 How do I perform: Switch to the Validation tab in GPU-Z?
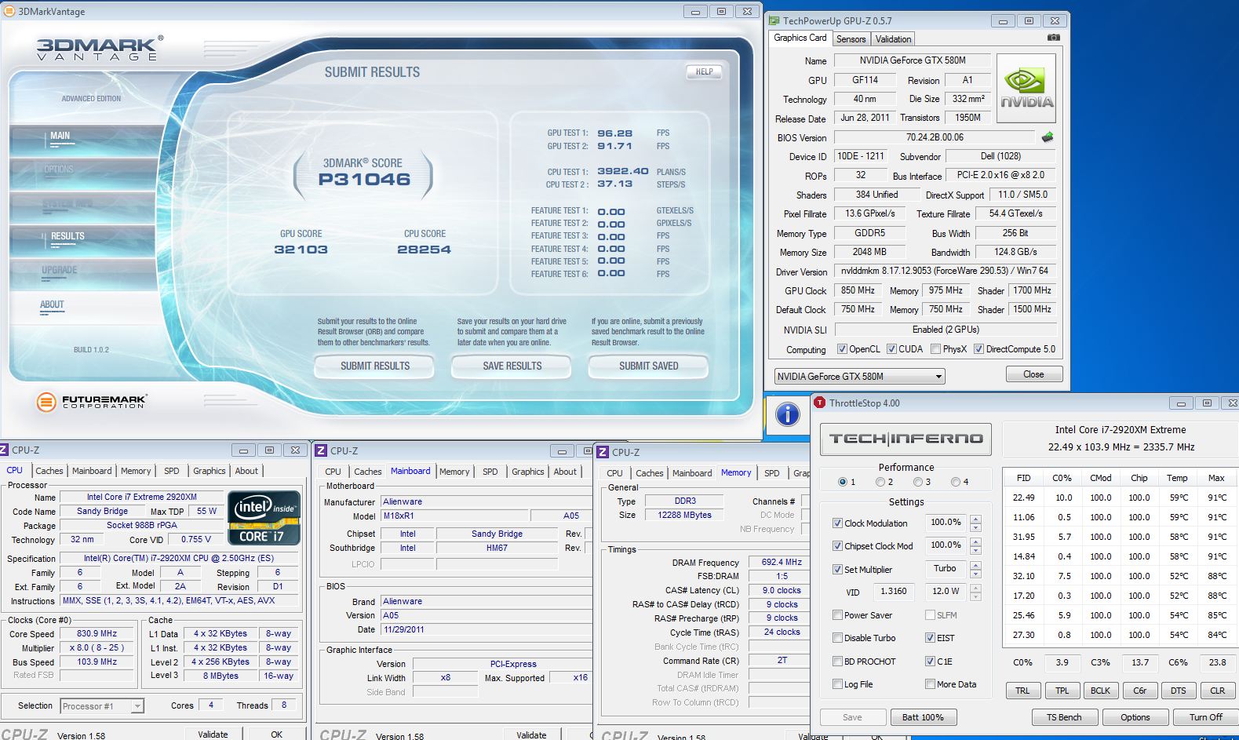893,39
